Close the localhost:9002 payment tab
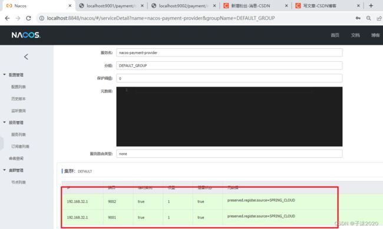The height and width of the screenshot is (229, 383). pyautogui.click(x=214, y=6)
